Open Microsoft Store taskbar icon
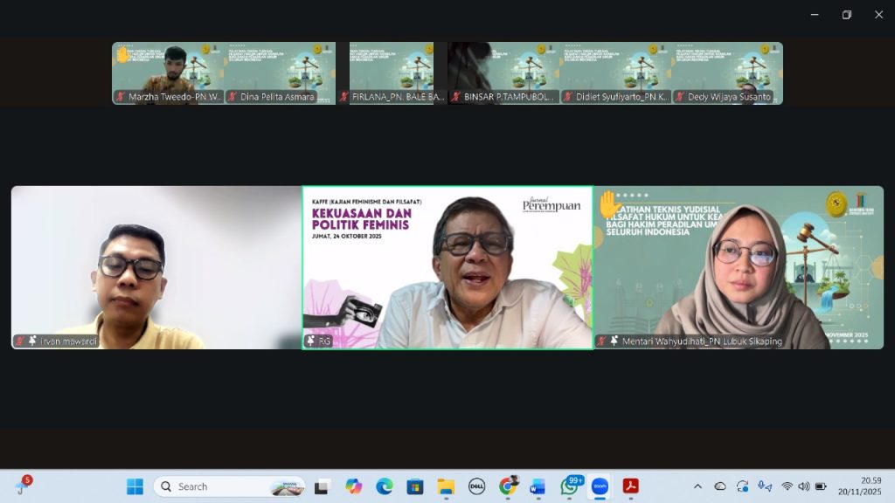The image size is (895, 503). tap(415, 486)
